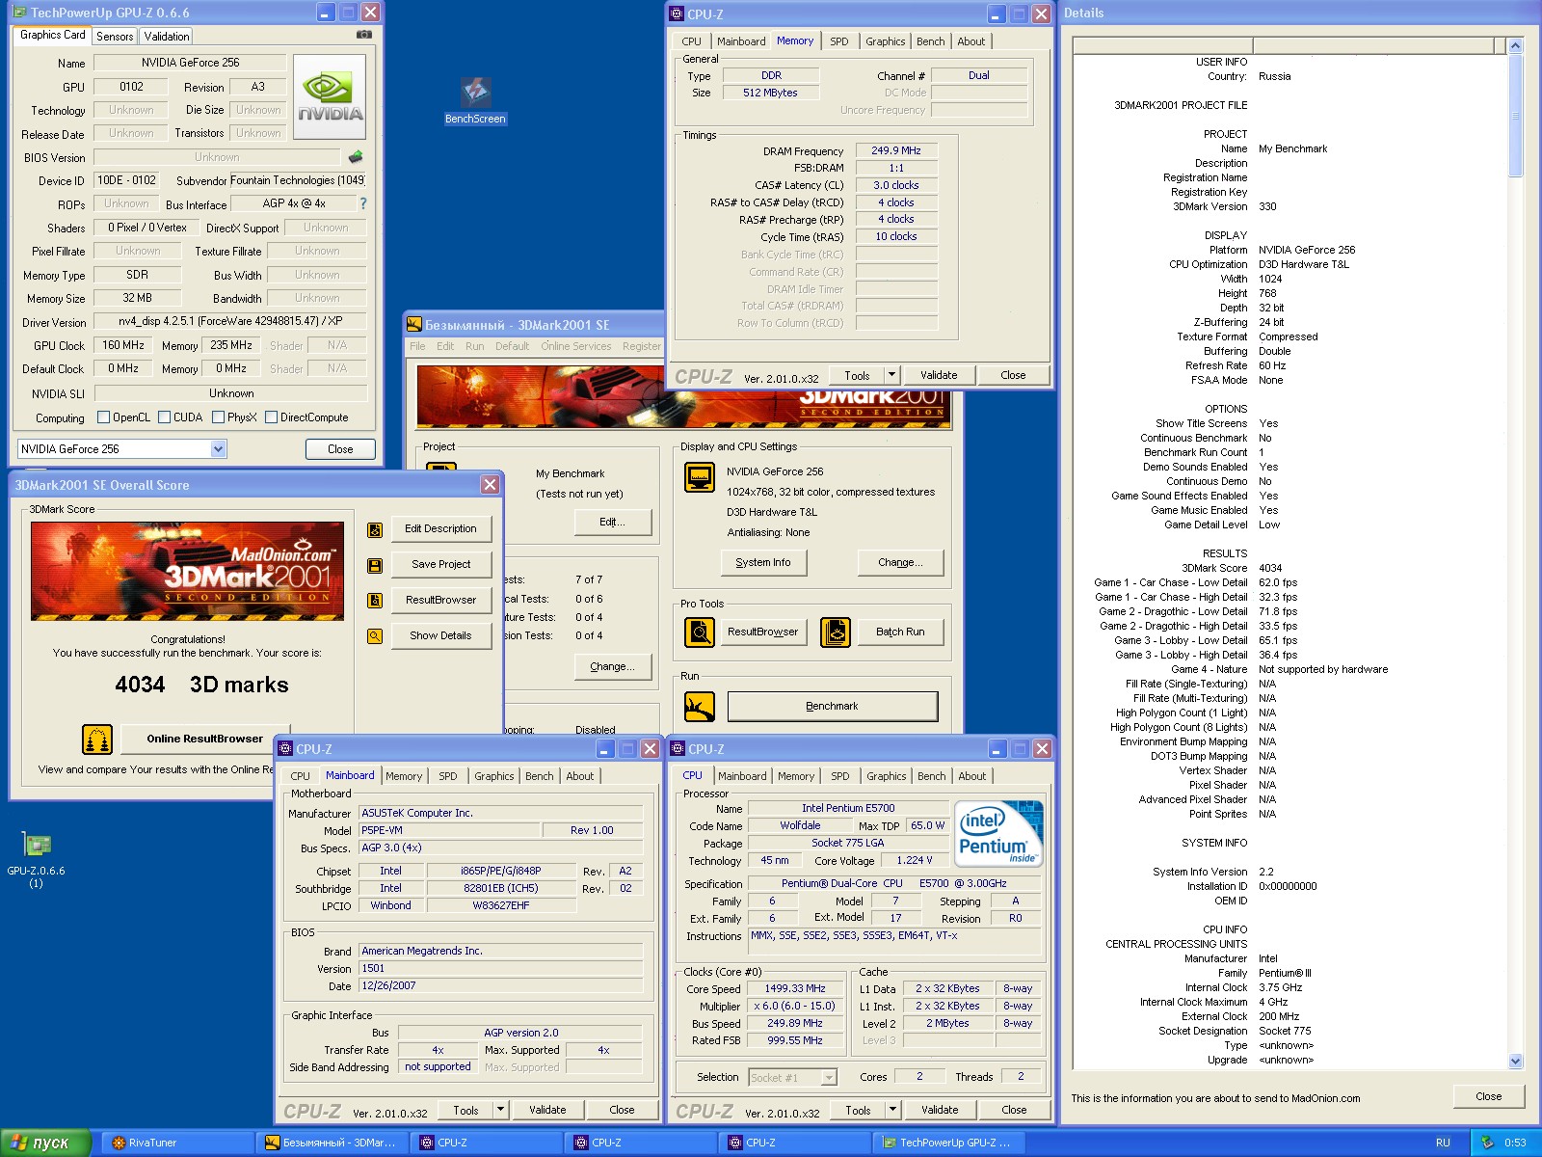Click the TechPowerUp GPU-Z taskbar button
Screen dimensions: 1542x1157
pos(949,1143)
